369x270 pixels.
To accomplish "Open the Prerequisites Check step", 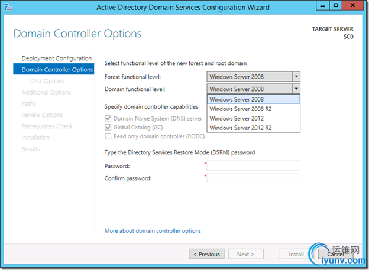I will [x=47, y=126].
